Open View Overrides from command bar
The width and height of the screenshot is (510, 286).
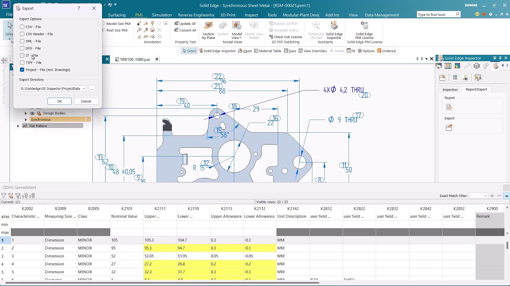click(312, 51)
